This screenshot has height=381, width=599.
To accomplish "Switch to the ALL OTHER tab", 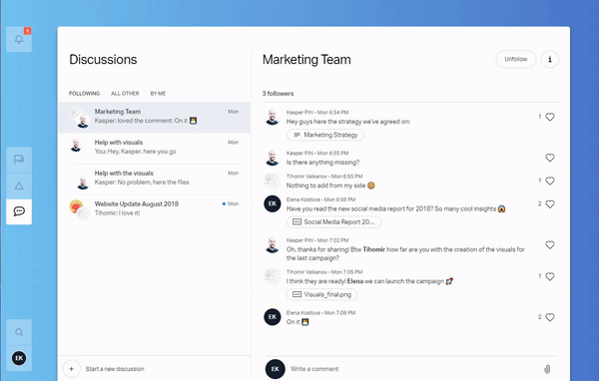I will click(125, 94).
